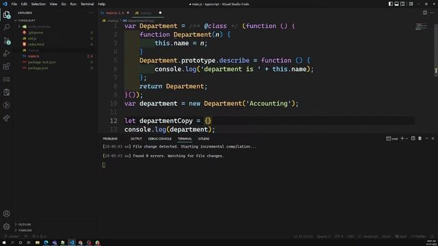The image size is (438, 246).
Task: Close the terminal panel
Action: pyautogui.click(x=433, y=138)
